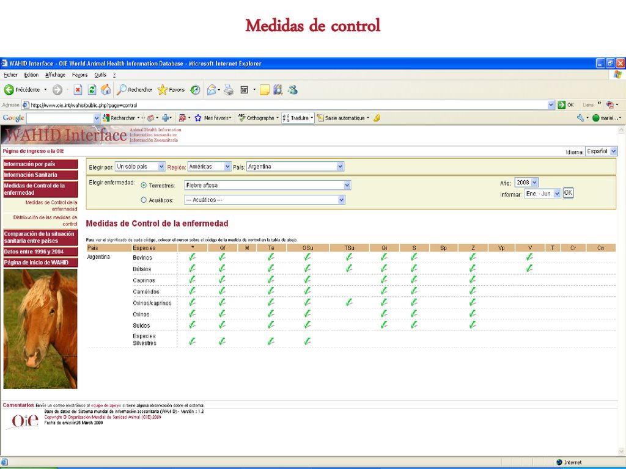Select the Terrestres radio button

(144, 186)
